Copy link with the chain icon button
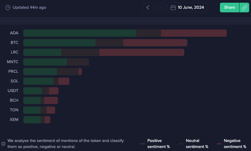 tap(244, 8)
